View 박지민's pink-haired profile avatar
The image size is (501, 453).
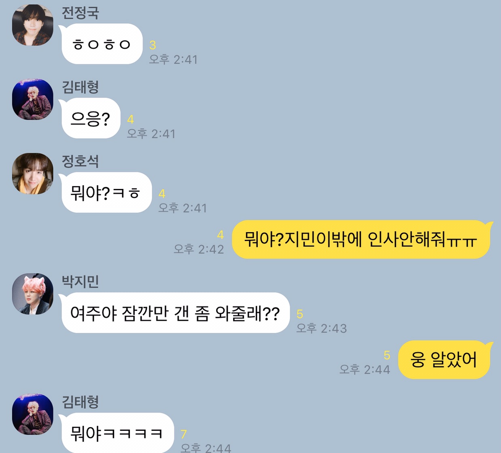pyautogui.click(x=33, y=294)
